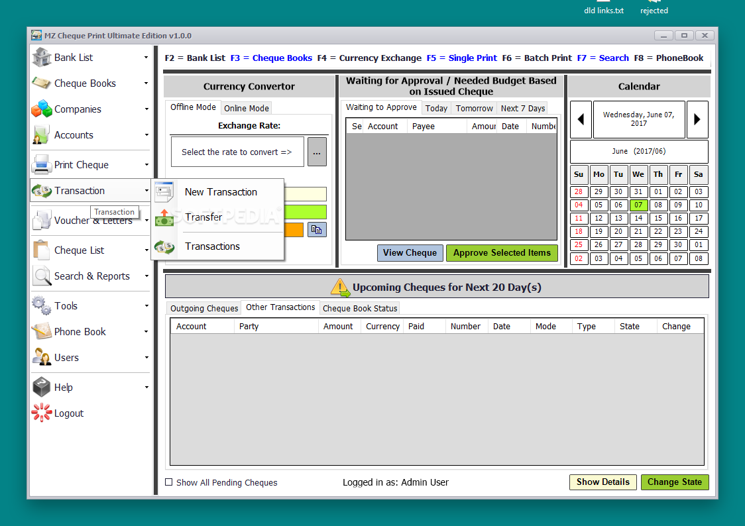This screenshot has height=526, width=745.
Task: Expand the Companies dropdown arrow
Action: click(x=146, y=109)
